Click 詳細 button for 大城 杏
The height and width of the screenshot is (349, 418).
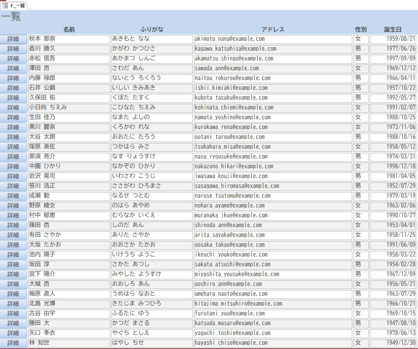[x=13, y=284]
